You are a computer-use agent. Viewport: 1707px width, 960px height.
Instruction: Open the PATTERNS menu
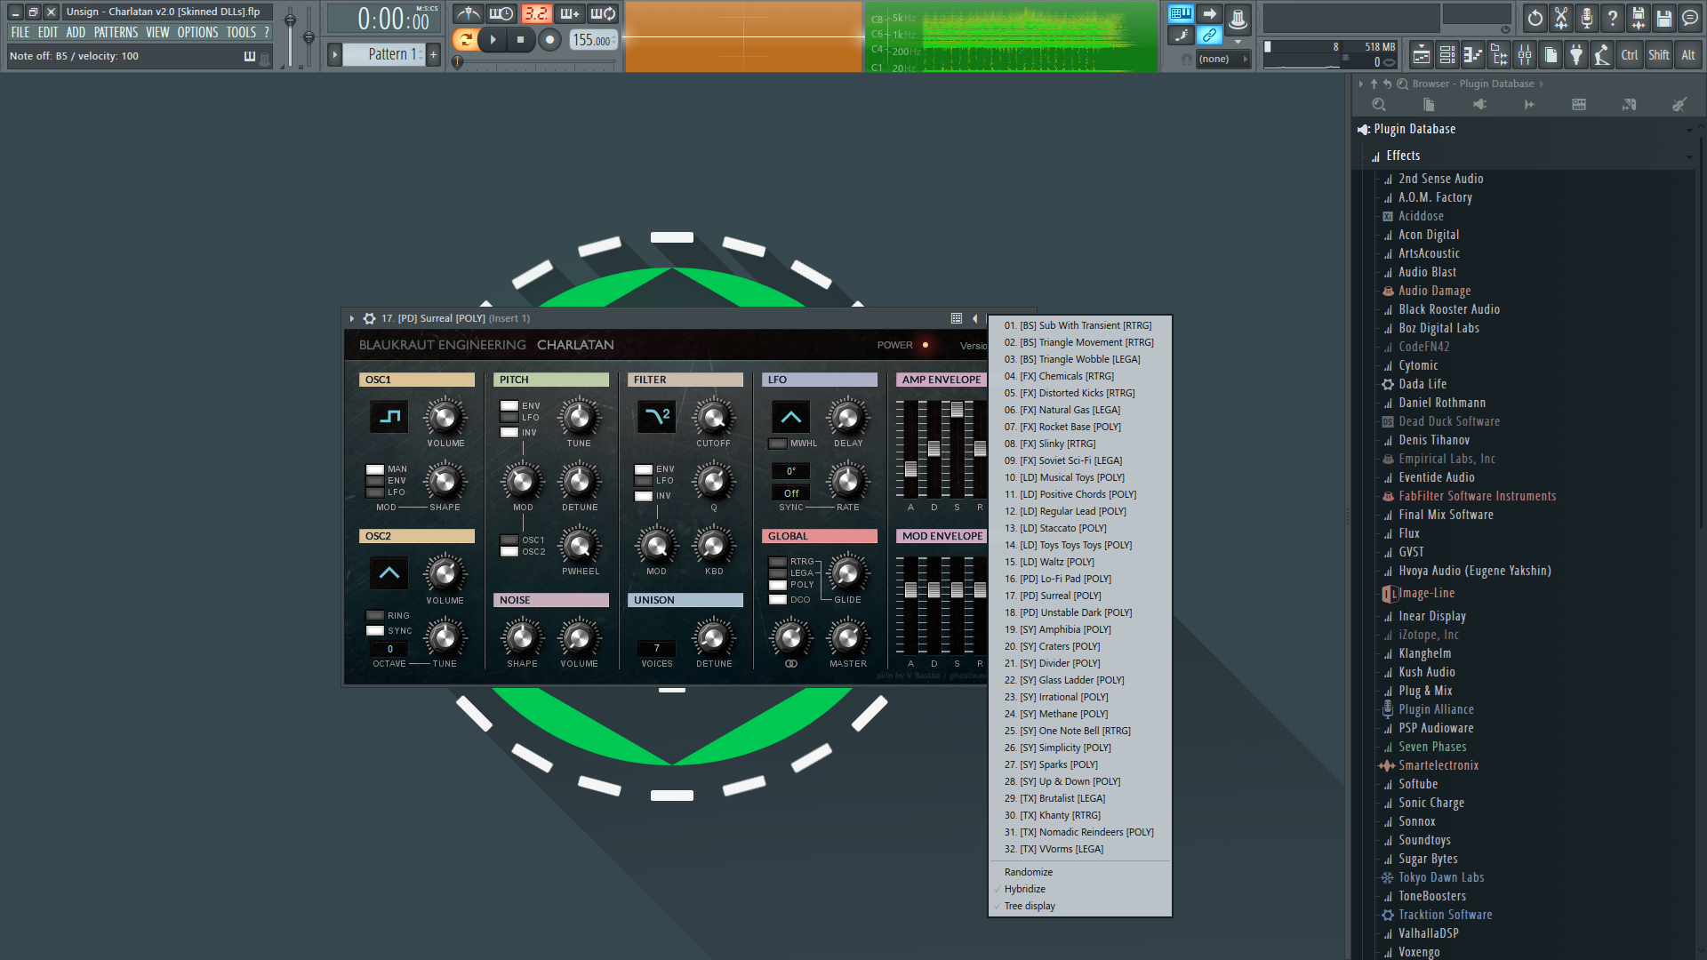click(x=116, y=32)
